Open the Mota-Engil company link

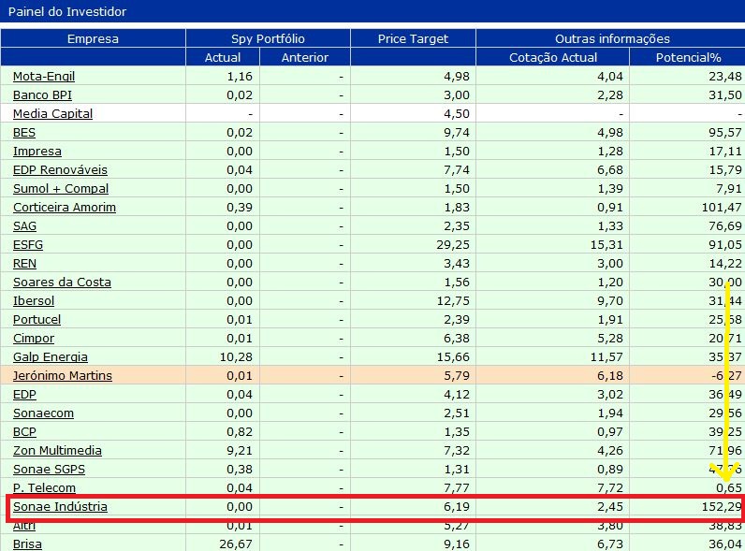44,76
